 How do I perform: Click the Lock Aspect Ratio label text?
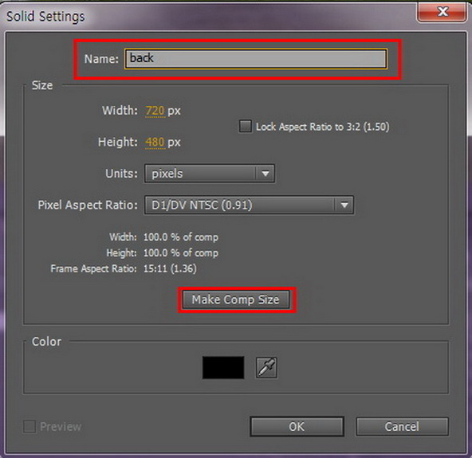323,127
